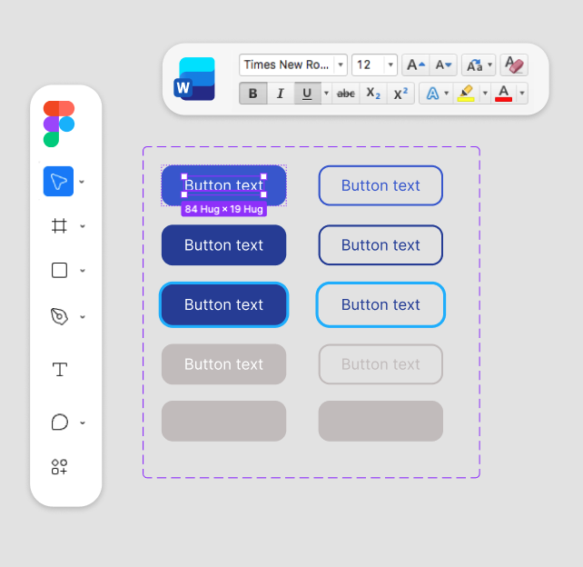Toggle Underline formatting
The width and height of the screenshot is (583, 567).
click(307, 94)
